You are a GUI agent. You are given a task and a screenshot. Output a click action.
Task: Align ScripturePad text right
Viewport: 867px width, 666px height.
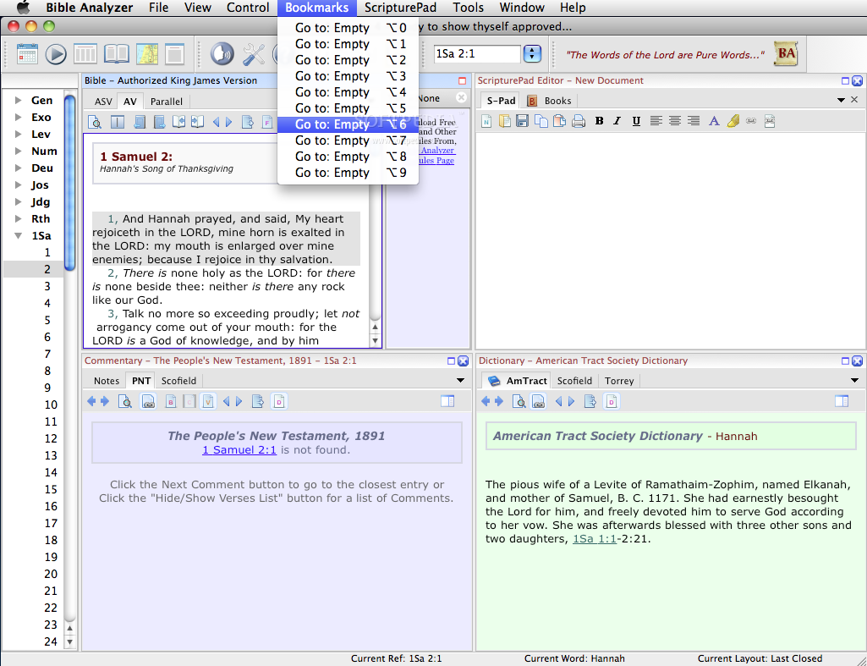point(694,121)
